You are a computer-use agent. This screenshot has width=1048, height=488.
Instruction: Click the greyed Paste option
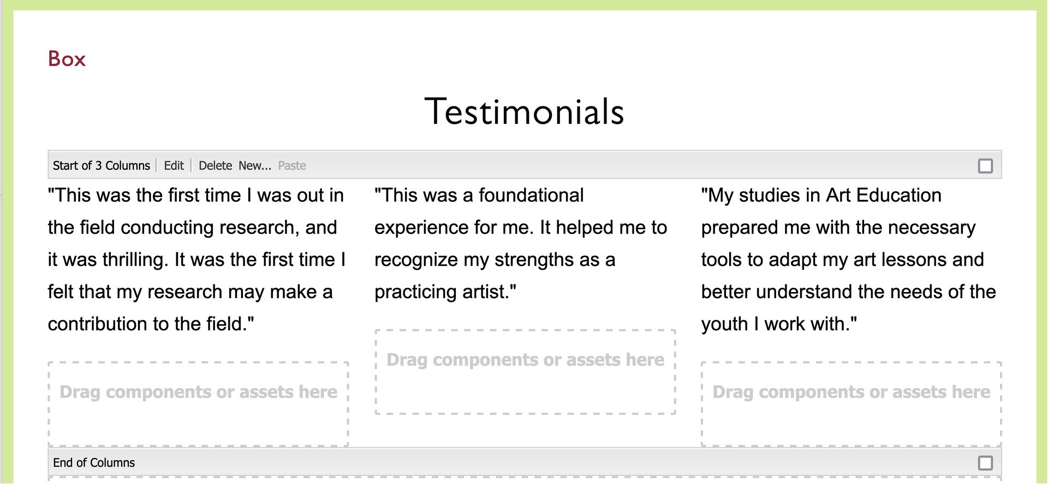click(x=292, y=166)
